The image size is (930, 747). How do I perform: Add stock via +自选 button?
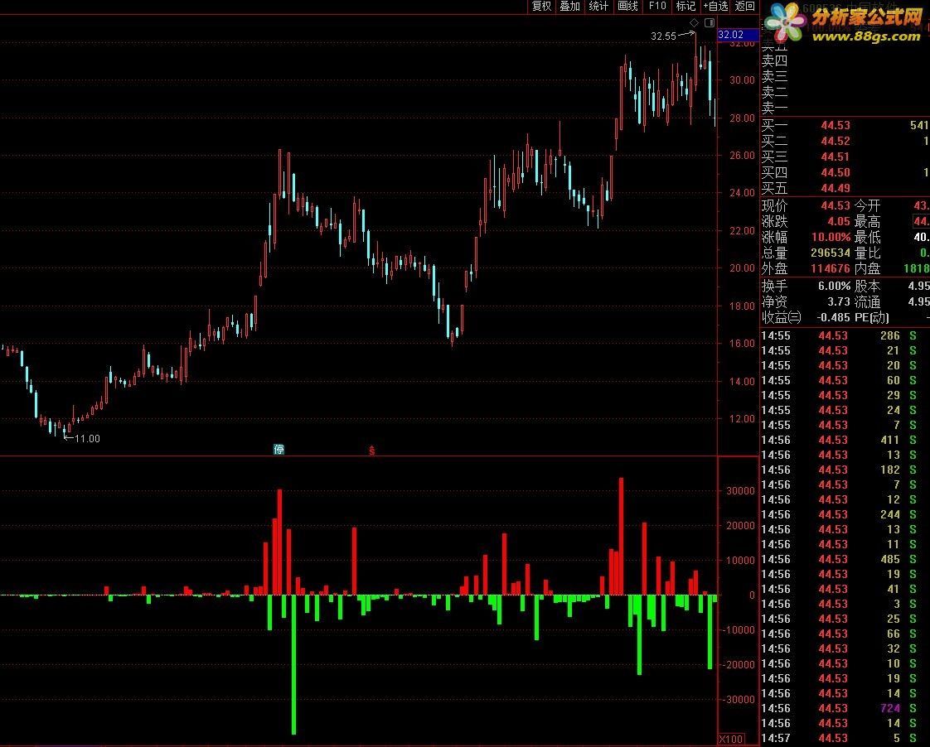click(715, 6)
